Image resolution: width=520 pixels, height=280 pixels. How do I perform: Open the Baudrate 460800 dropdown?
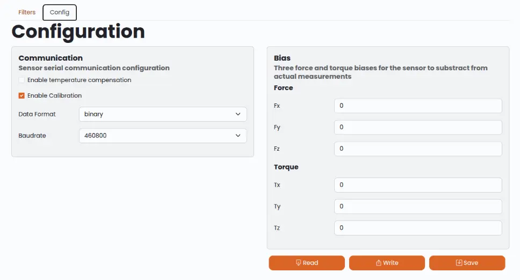(163, 136)
